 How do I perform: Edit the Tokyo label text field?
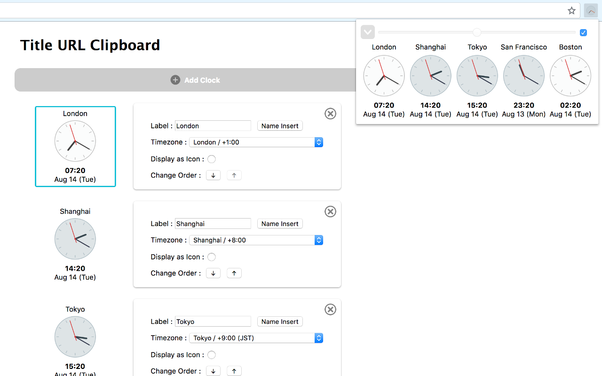(213, 321)
